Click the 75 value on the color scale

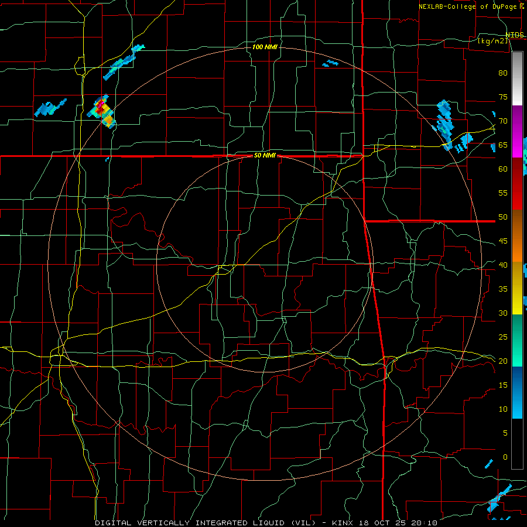coord(503,97)
